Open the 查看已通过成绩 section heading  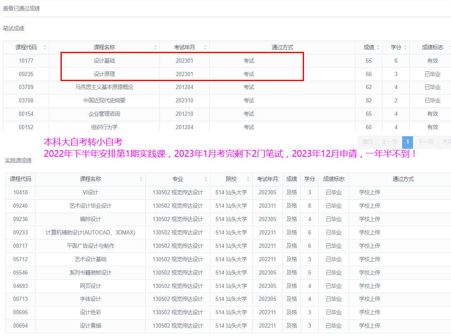coord(21,8)
